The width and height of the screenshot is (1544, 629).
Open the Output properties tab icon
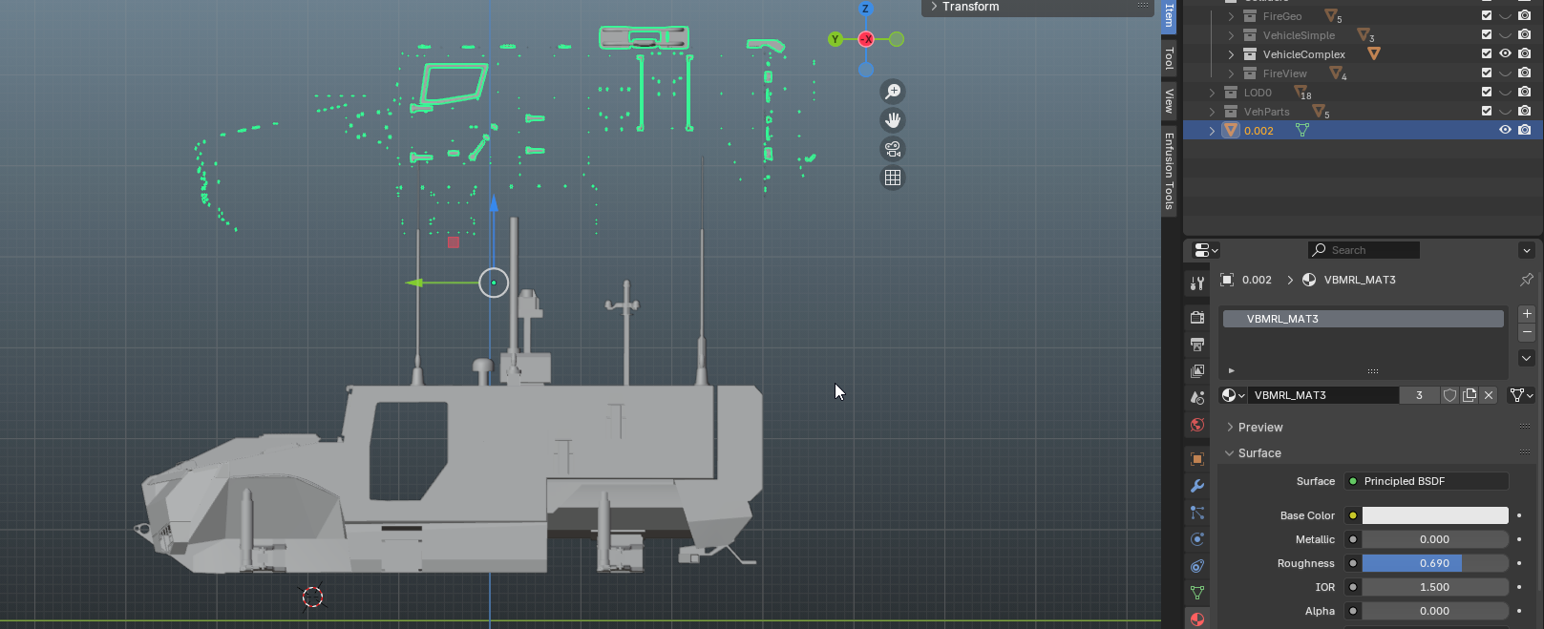(1197, 344)
